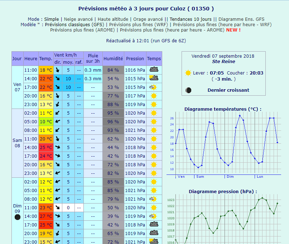Open heure par heure WRF forecasts
This screenshot has width=289, height=244.
coord(222,24)
